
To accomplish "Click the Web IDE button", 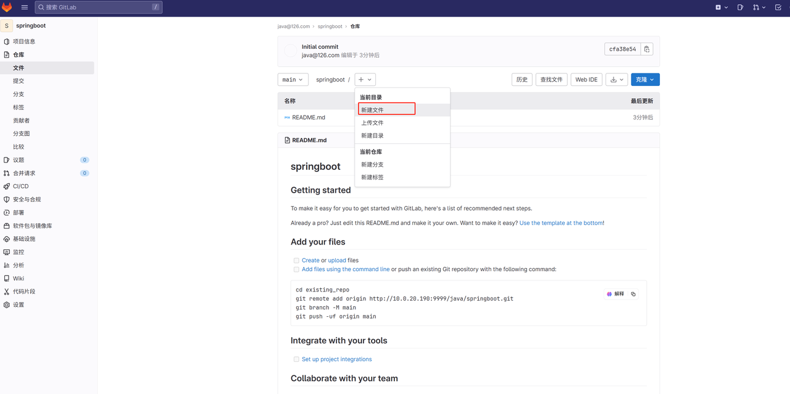I will [x=586, y=80].
